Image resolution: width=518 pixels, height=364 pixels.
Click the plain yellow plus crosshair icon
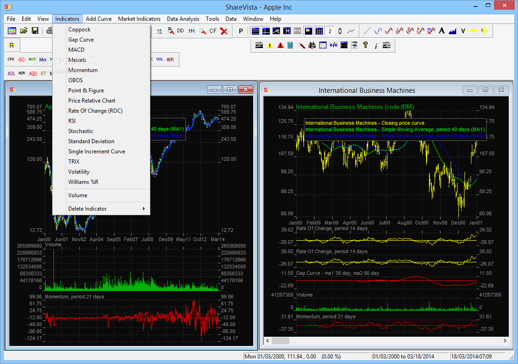(x=474, y=31)
